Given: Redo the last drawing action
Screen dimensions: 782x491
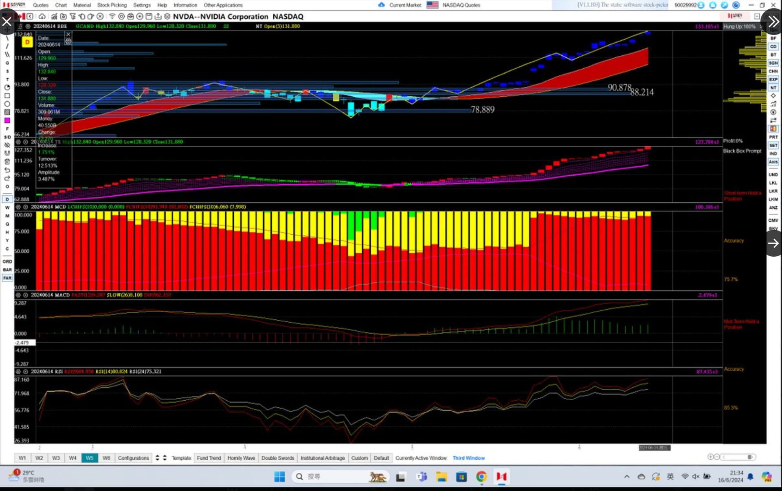Looking at the screenshot, I should point(7,178).
